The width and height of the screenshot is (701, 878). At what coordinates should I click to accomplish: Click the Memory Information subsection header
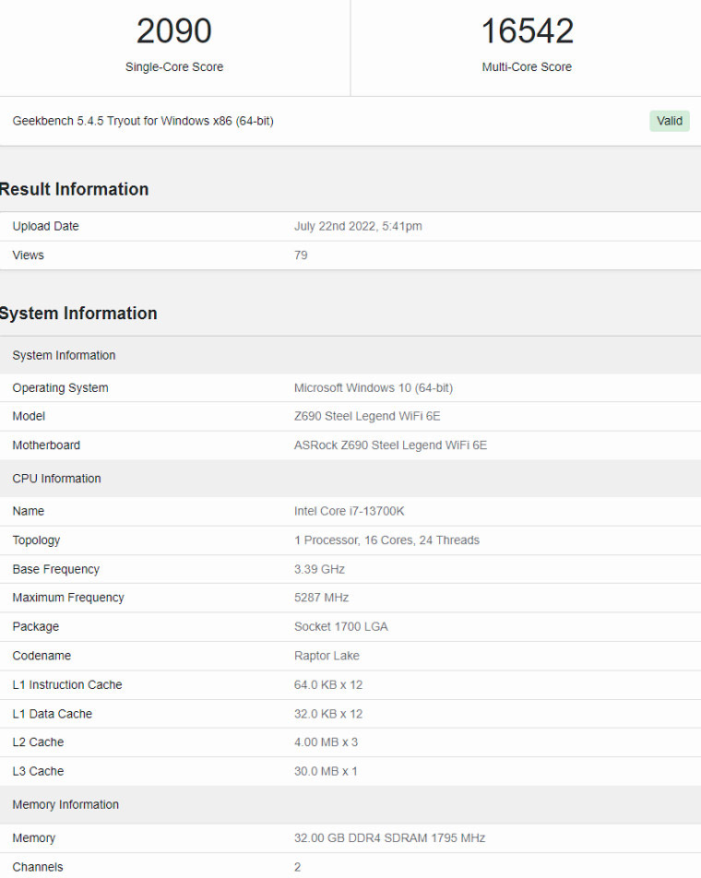pyautogui.click(x=65, y=805)
